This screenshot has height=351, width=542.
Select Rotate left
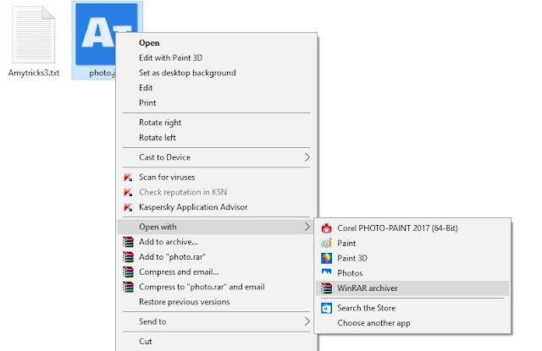217,138
